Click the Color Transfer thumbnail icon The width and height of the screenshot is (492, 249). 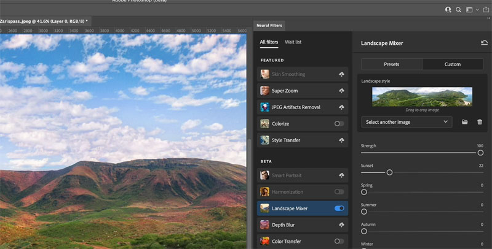pyautogui.click(x=265, y=241)
